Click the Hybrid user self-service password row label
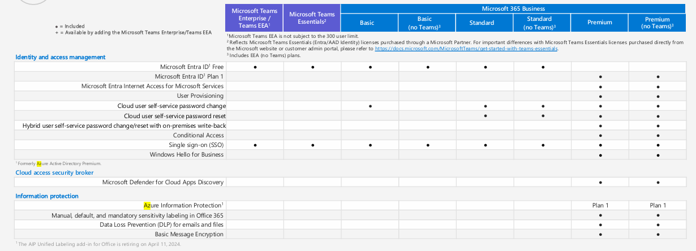The height and width of the screenshot is (251, 696). pyautogui.click(x=123, y=125)
